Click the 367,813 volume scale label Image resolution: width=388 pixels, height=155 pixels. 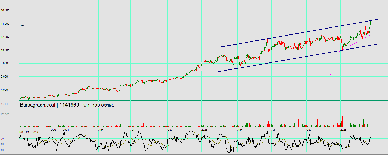[5, 104]
